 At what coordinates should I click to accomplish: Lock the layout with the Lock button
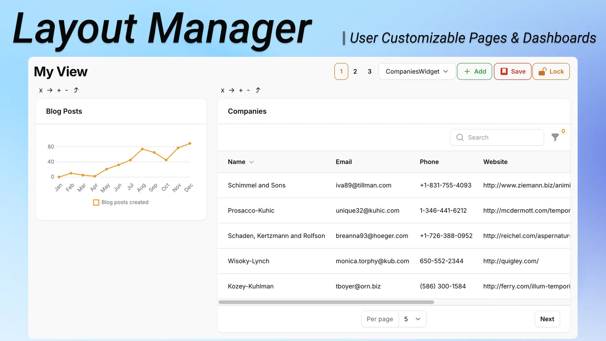(x=551, y=71)
